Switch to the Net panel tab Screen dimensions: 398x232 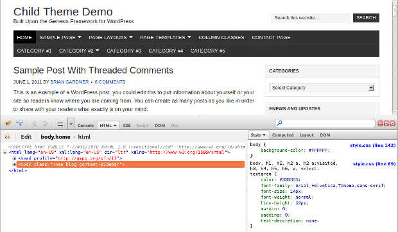175,126
